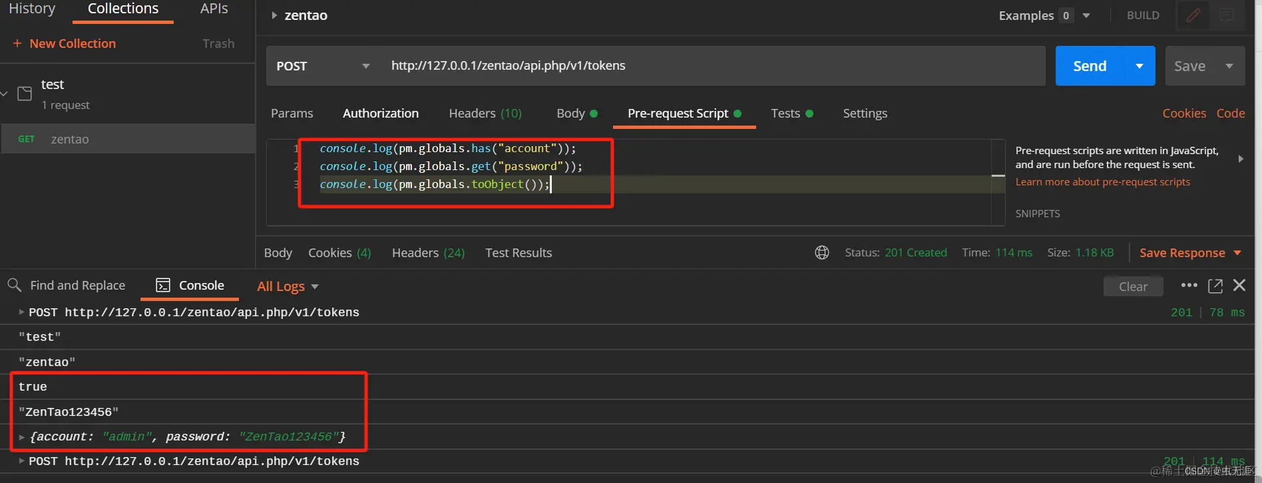
Task: Collapse the test collection chevron
Action: (4, 93)
